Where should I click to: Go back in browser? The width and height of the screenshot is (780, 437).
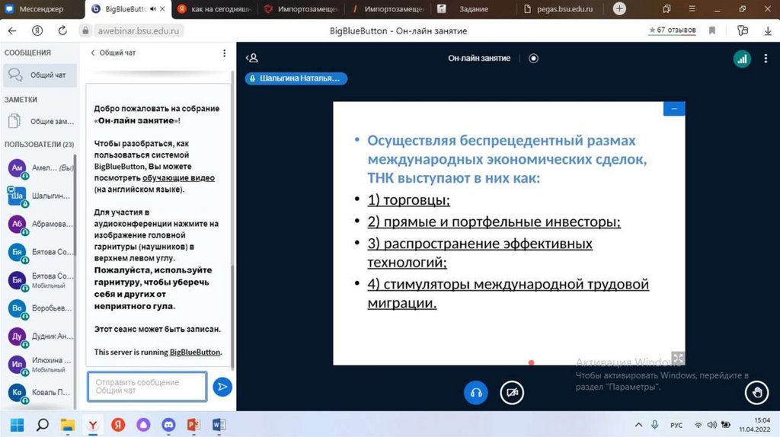click(12, 30)
